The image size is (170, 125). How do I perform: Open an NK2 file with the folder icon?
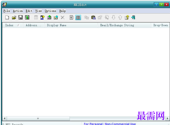[x=14, y=17]
